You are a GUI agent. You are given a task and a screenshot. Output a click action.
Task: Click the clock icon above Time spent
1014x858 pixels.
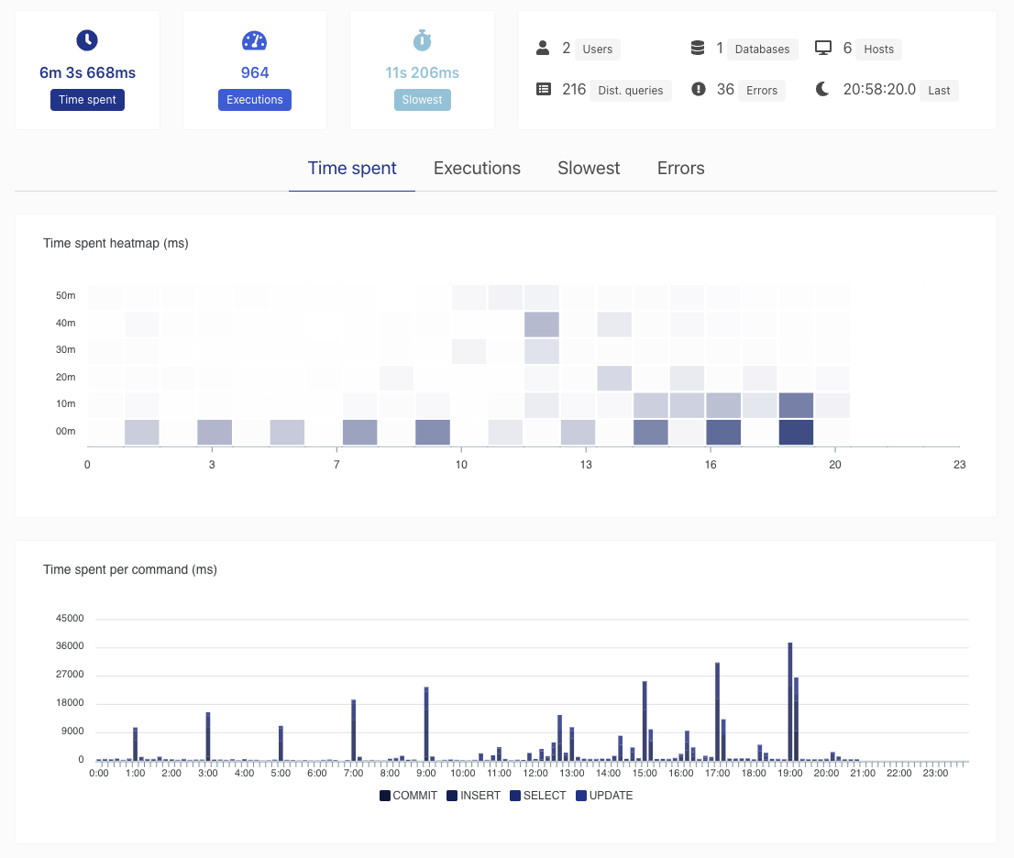click(87, 40)
